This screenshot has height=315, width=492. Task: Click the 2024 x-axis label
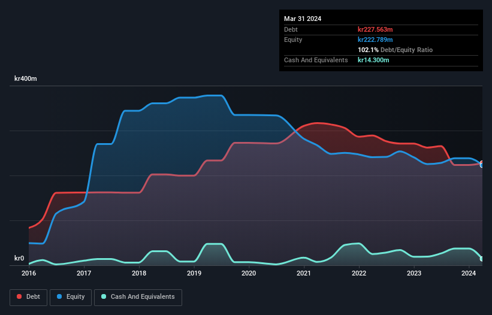point(469,273)
